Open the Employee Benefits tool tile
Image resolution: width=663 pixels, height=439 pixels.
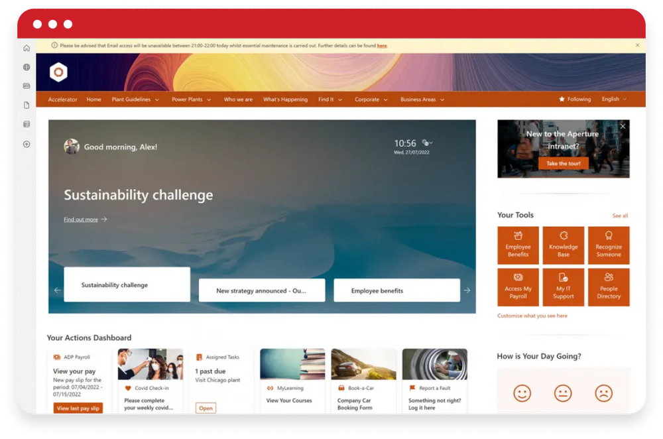pyautogui.click(x=518, y=245)
